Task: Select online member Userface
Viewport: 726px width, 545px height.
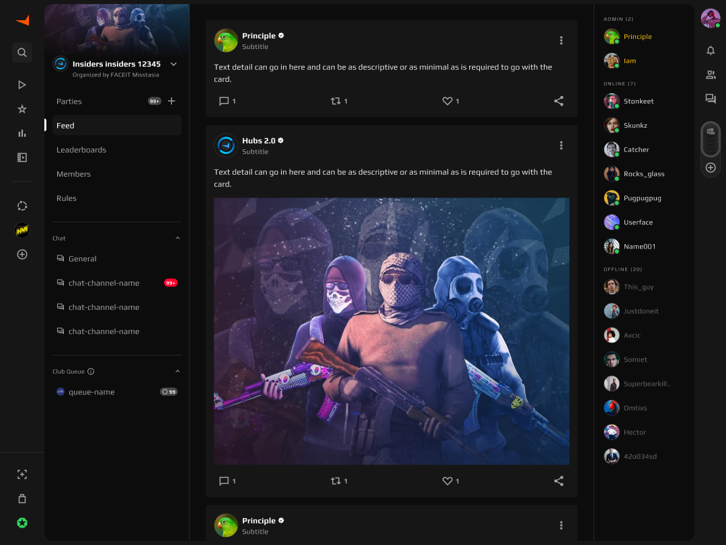Action: (x=629, y=222)
